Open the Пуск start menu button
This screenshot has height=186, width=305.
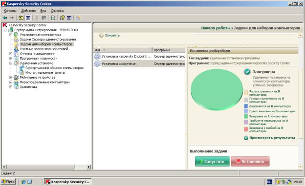point(8,182)
